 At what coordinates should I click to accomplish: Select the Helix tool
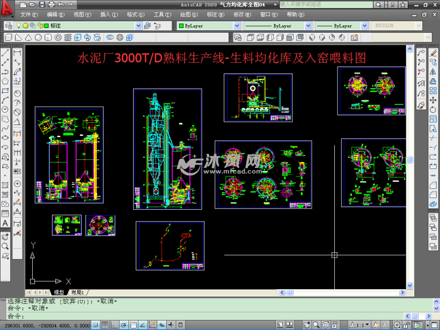tap(68, 38)
